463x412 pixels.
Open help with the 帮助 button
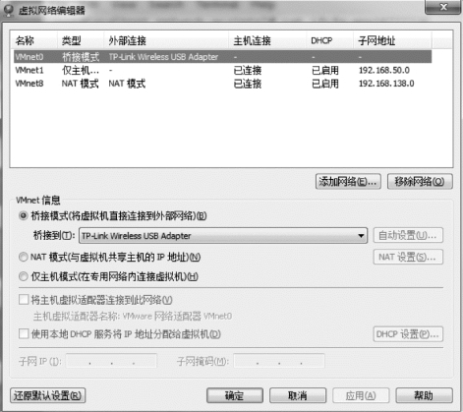pos(424,395)
